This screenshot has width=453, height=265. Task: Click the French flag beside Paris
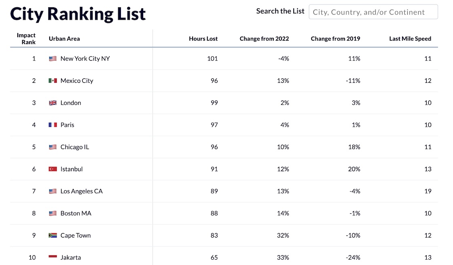[x=53, y=125]
